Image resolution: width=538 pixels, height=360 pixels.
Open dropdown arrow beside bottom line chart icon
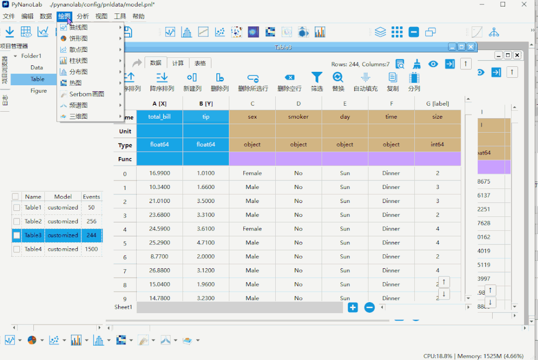pyautogui.click(x=20, y=341)
